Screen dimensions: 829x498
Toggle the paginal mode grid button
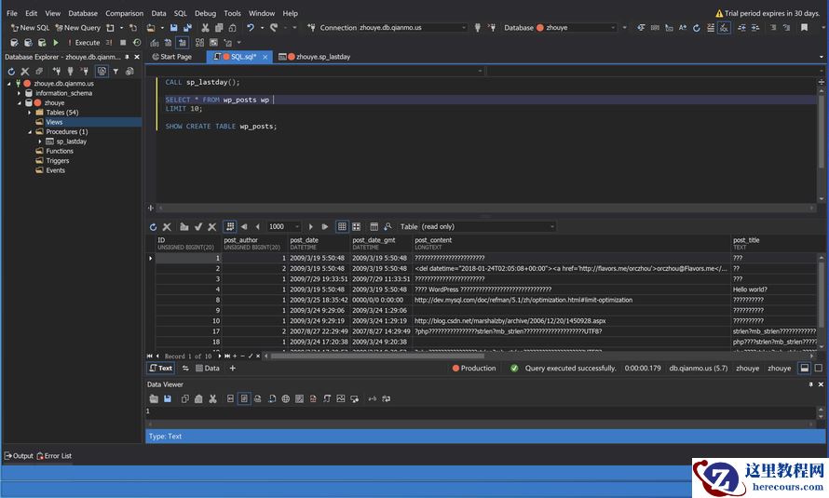point(230,226)
